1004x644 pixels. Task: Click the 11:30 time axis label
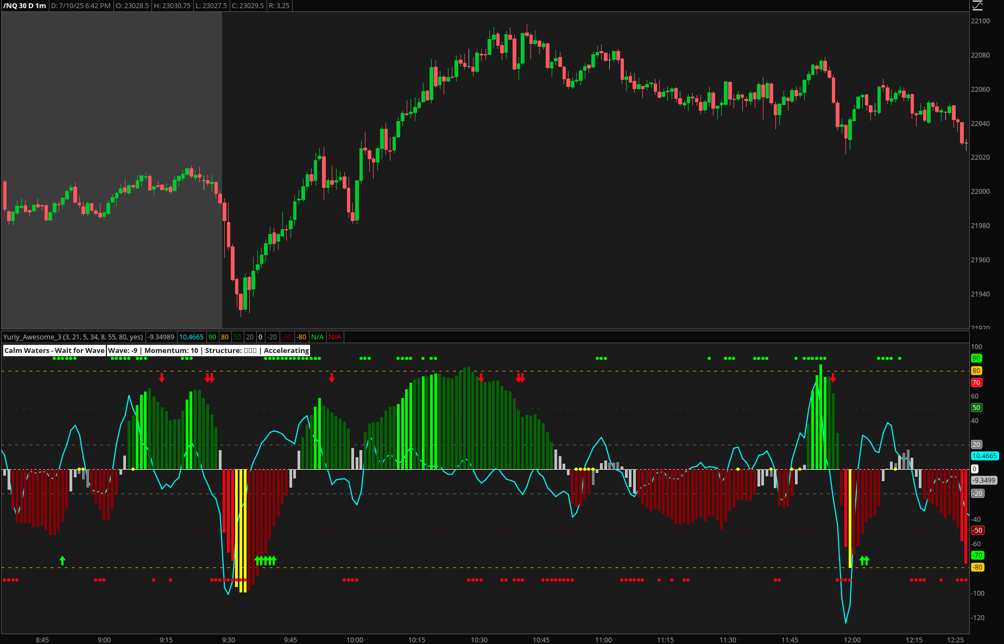[x=728, y=640]
